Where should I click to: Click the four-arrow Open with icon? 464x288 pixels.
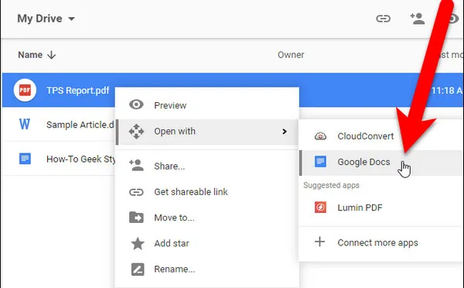[136, 132]
